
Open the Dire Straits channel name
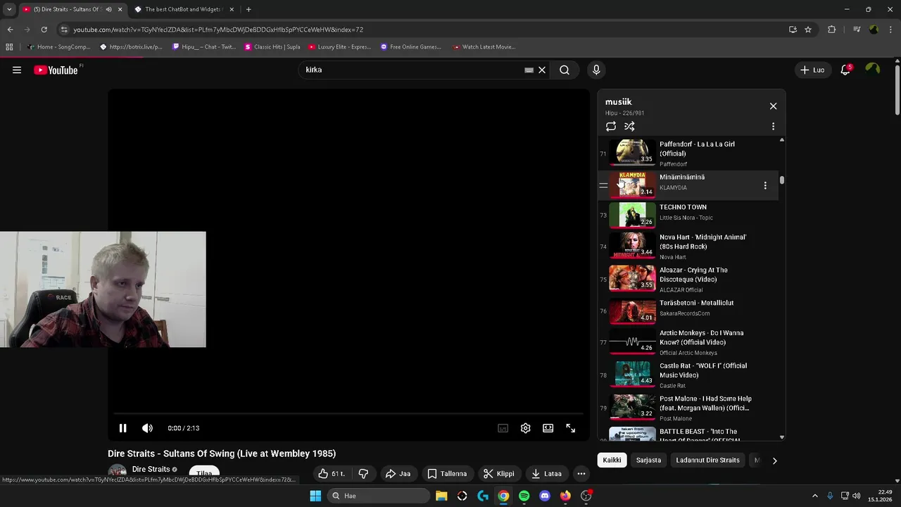(151, 469)
